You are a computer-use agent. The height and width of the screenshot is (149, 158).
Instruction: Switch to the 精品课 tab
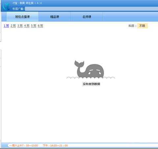point(55,17)
